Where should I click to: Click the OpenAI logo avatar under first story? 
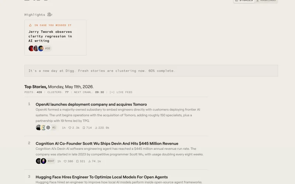click(x=48, y=127)
